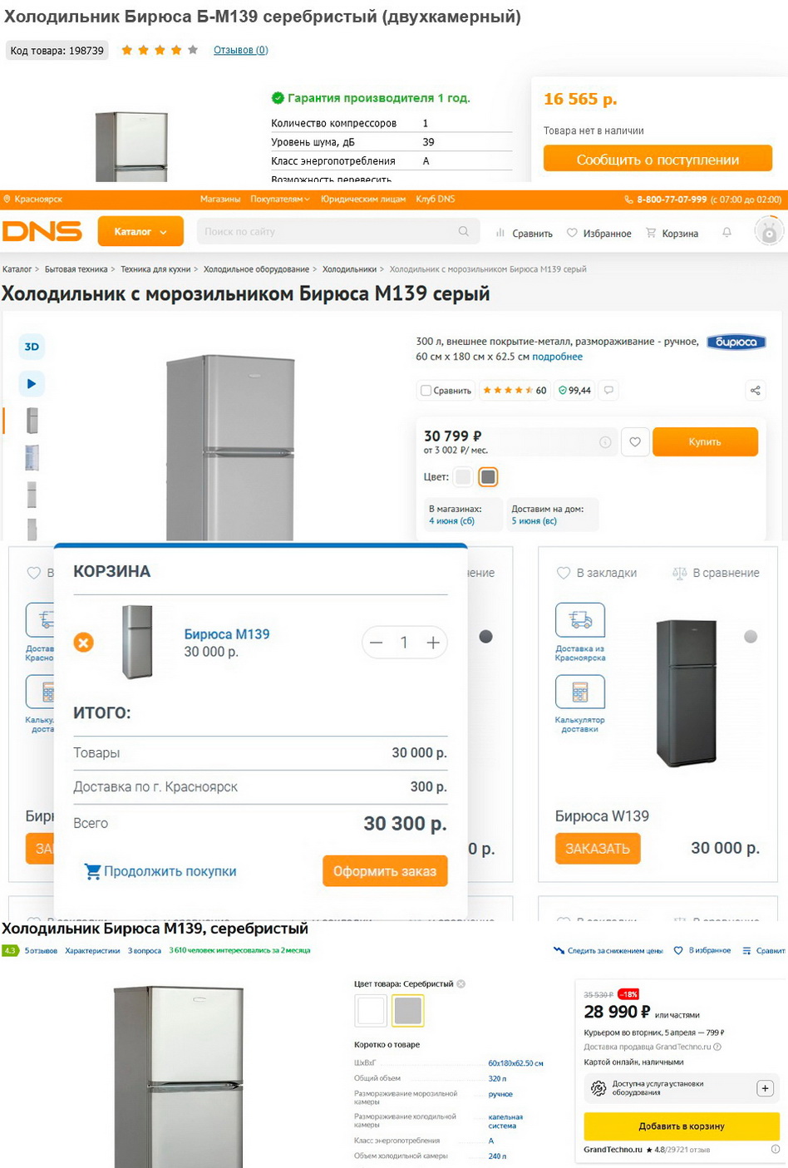This screenshot has width=788, height=1168.
Task: Click Следить за снижением цены
Action: (x=608, y=950)
